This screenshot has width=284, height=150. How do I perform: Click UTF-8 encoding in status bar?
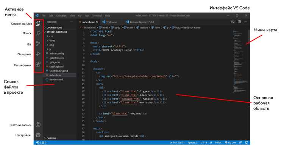coord(204,142)
